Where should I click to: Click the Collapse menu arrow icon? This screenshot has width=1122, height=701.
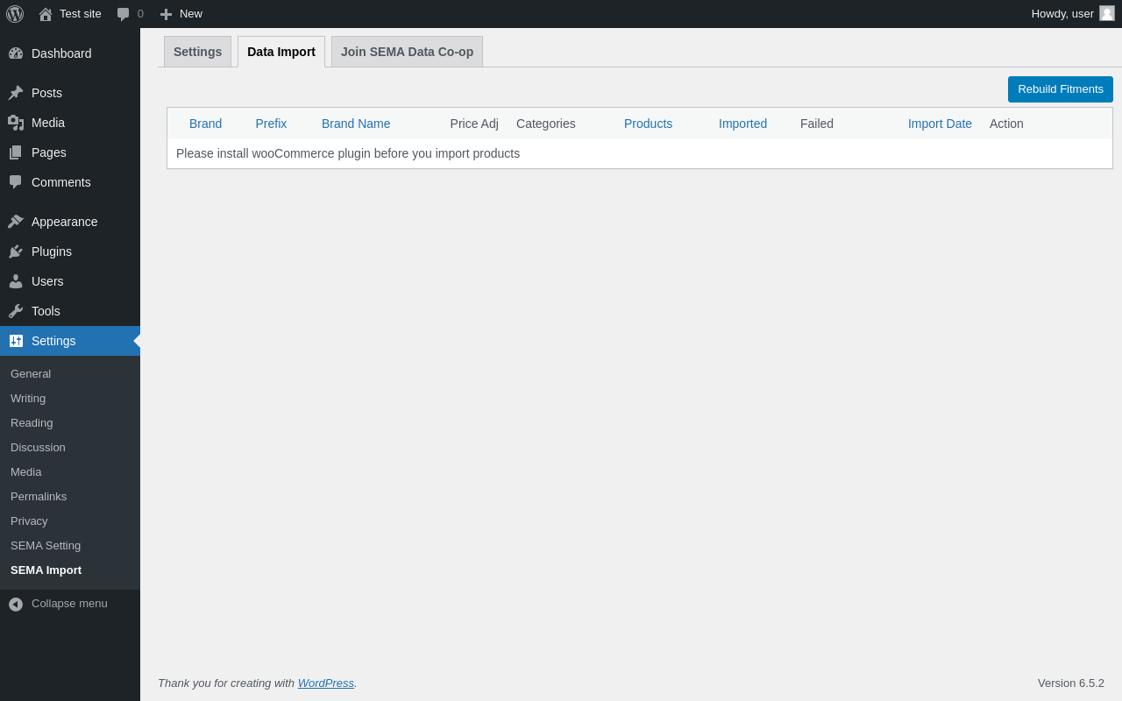[x=16, y=604]
